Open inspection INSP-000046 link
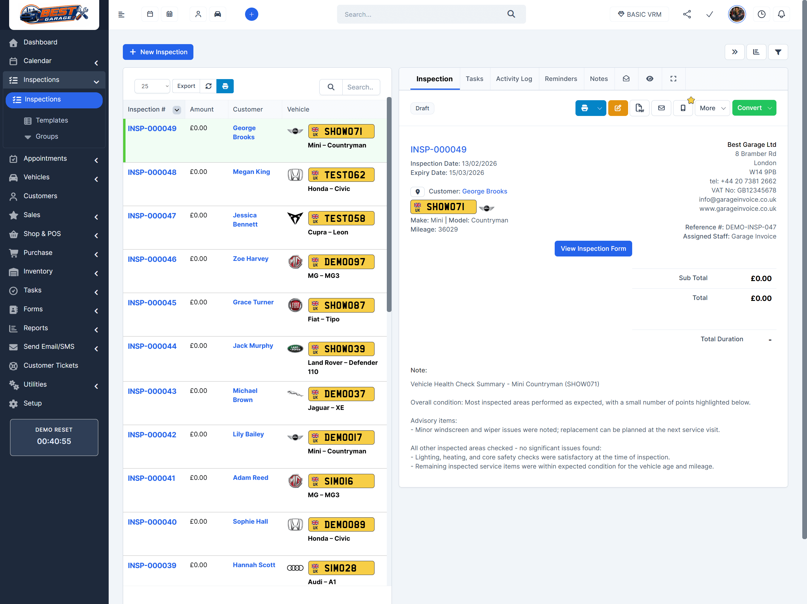This screenshot has width=807, height=604. (152, 259)
